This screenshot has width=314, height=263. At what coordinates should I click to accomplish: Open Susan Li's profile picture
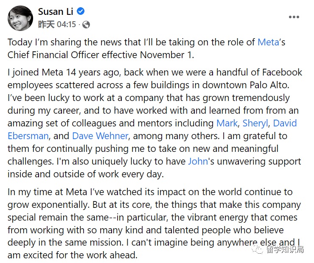click(x=20, y=18)
